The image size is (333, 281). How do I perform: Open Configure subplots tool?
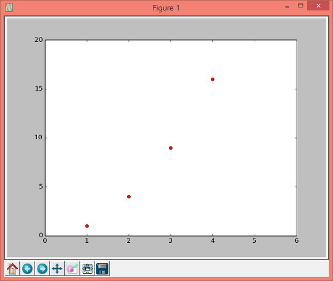(x=88, y=269)
